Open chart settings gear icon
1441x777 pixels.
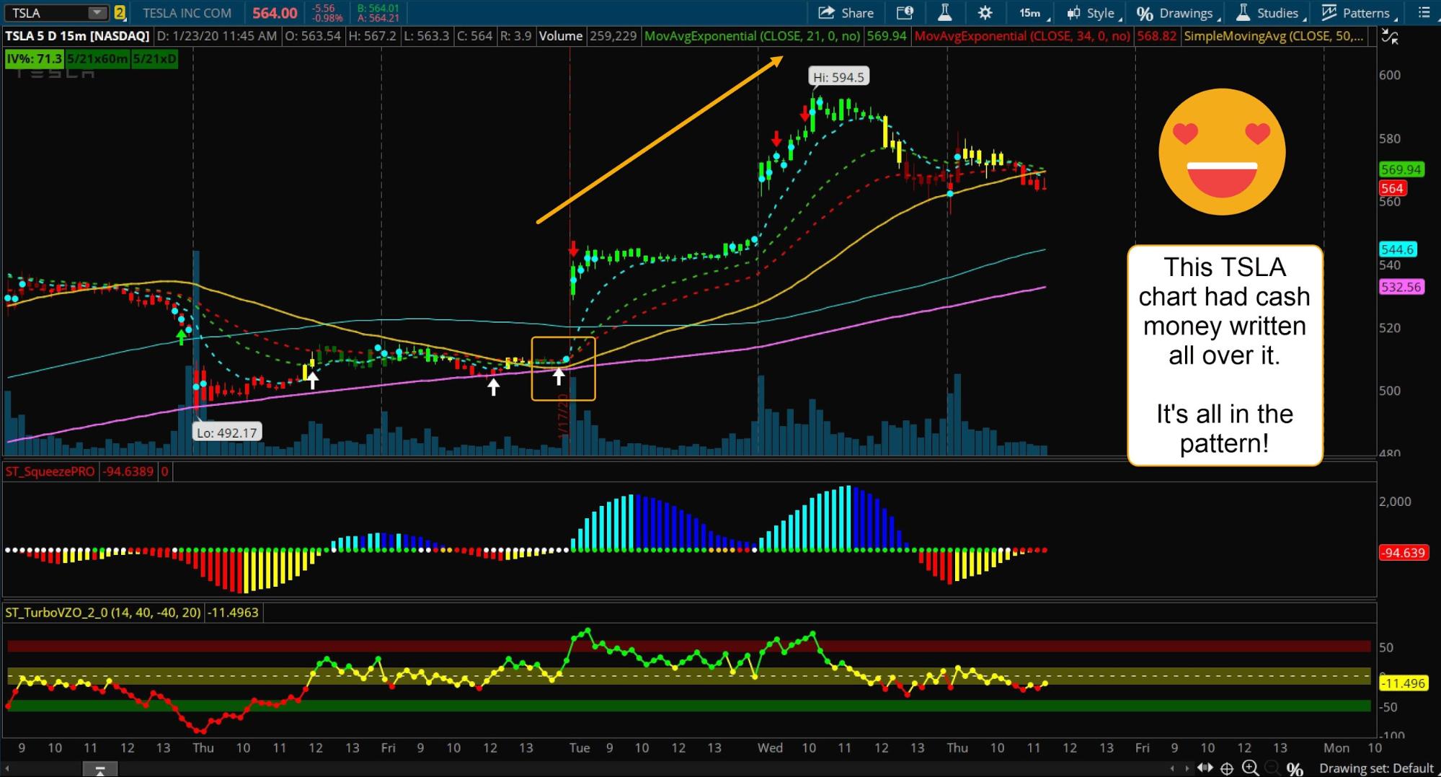click(x=985, y=13)
